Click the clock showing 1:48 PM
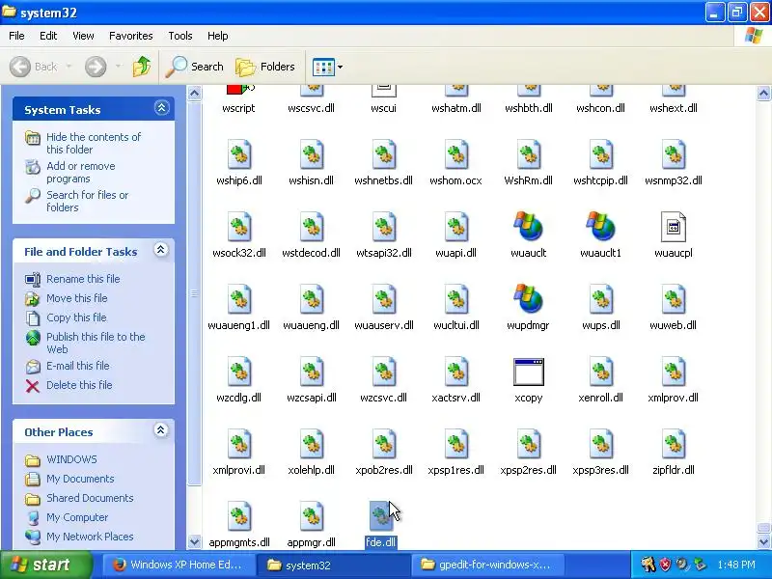 736,565
